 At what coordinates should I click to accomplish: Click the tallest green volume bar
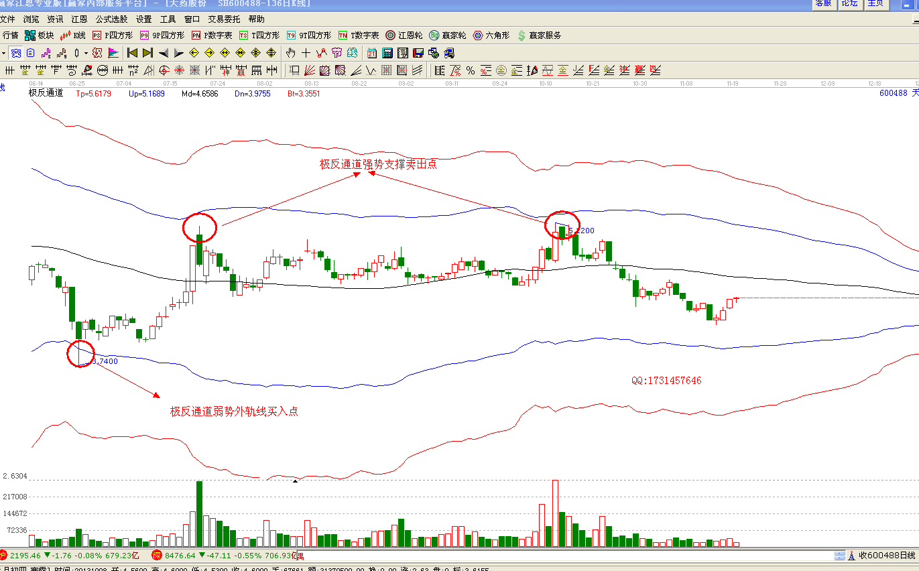(199, 513)
